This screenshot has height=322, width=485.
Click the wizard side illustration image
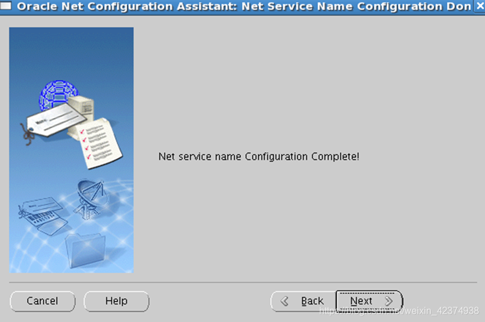point(72,150)
